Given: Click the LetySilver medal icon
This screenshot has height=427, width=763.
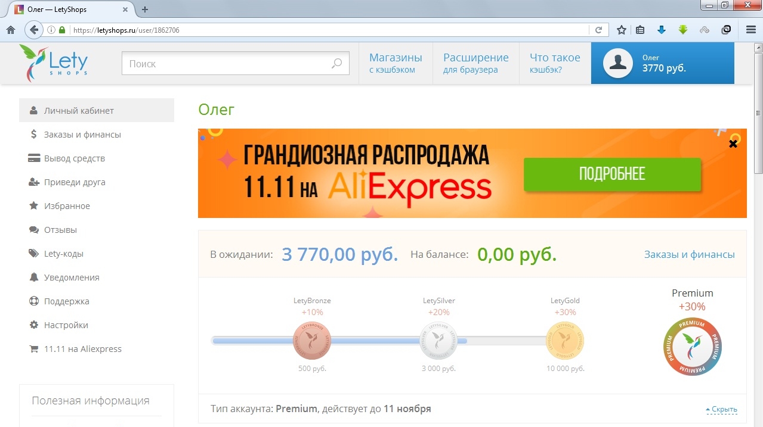Looking at the screenshot, I should (438, 341).
